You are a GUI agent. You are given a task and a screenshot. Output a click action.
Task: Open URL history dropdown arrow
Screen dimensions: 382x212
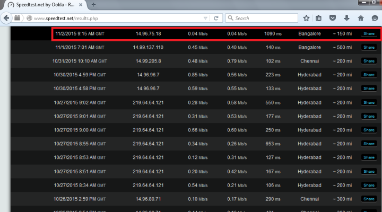click(x=205, y=18)
